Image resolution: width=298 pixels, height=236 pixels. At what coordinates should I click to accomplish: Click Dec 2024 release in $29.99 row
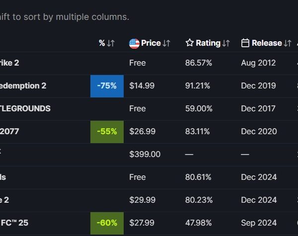tap(259, 200)
